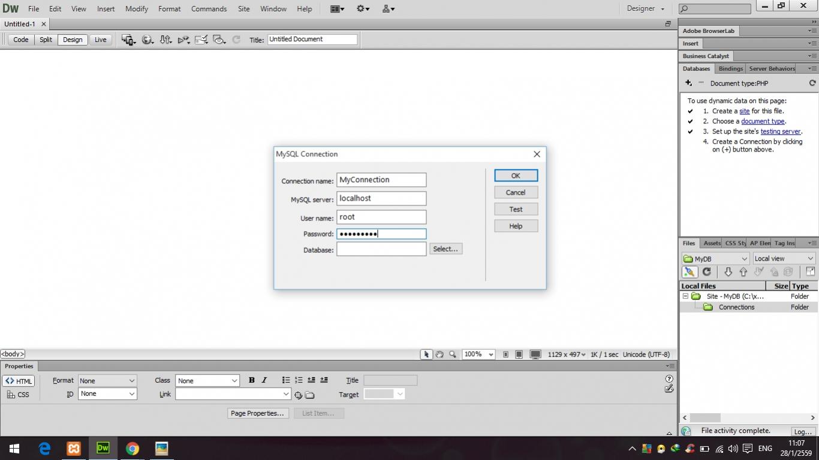Screen dimensions: 819x460
Task: Open the Link dropdown in Properties
Action: coord(233,394)
